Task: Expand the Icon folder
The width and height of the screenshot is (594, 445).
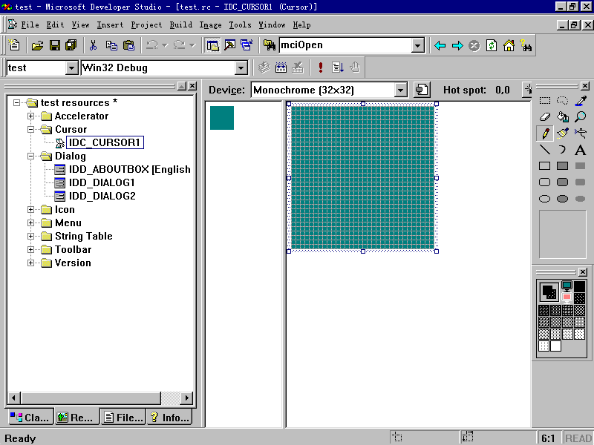Action: 31,209
